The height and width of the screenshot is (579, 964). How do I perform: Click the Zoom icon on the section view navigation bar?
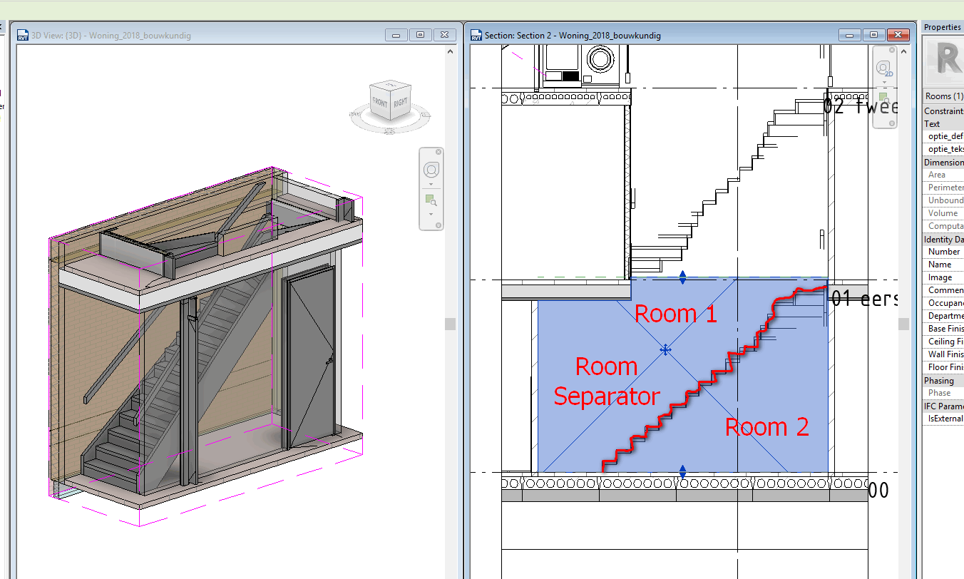(883, 97)
